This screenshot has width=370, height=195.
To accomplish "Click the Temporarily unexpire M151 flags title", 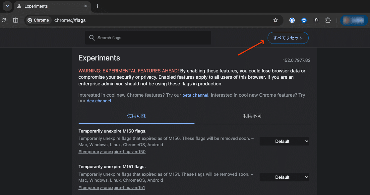I will coord(112,167).
